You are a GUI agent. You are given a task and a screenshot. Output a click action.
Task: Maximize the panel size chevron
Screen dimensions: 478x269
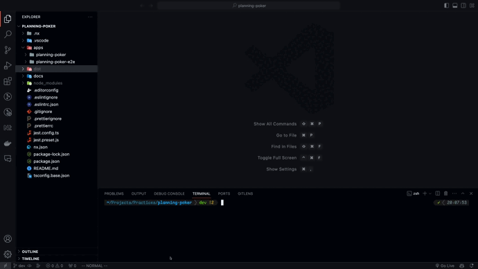pos(463,193)
